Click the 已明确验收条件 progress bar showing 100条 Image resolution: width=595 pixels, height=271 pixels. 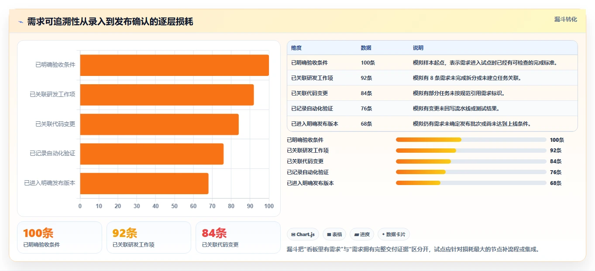(x=471, y=140)
